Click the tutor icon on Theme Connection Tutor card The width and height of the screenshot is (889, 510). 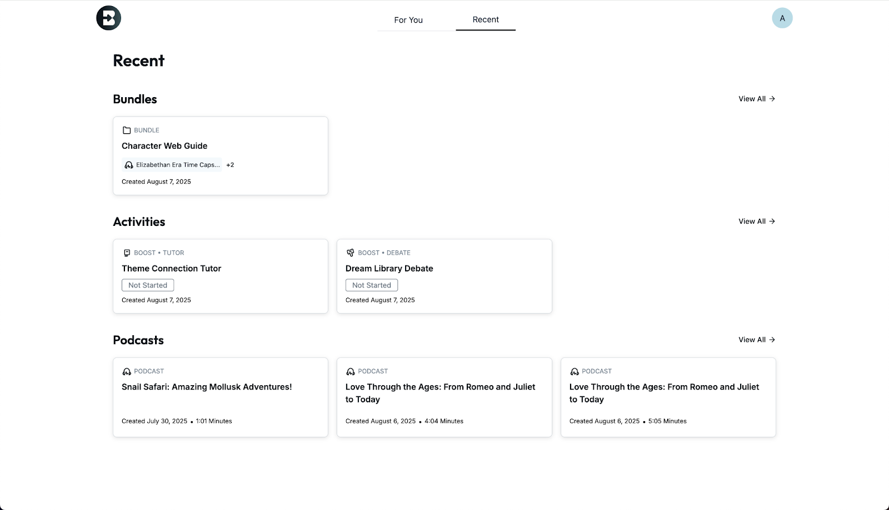point(127,253)
